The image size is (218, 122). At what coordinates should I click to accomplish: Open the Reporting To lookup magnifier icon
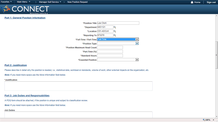(x=115, y=35)
